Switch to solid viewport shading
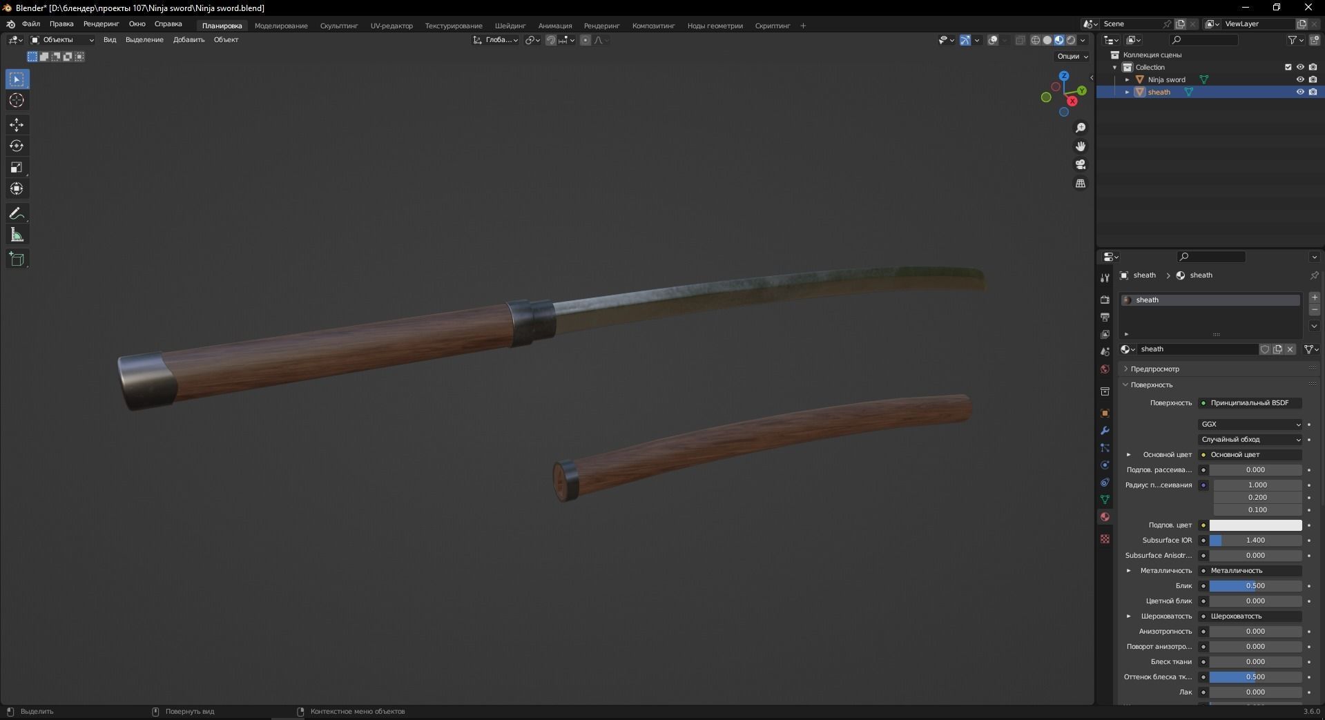1325x720 pixels. coord(1047,40)
